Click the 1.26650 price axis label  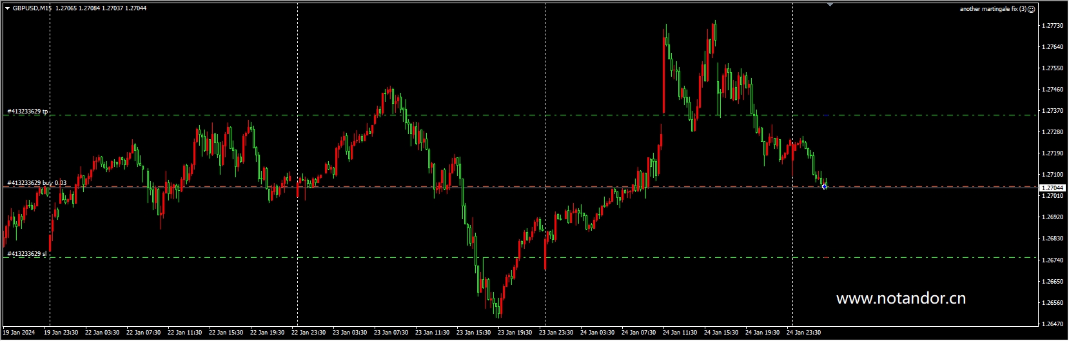(x=1052, y=282)
